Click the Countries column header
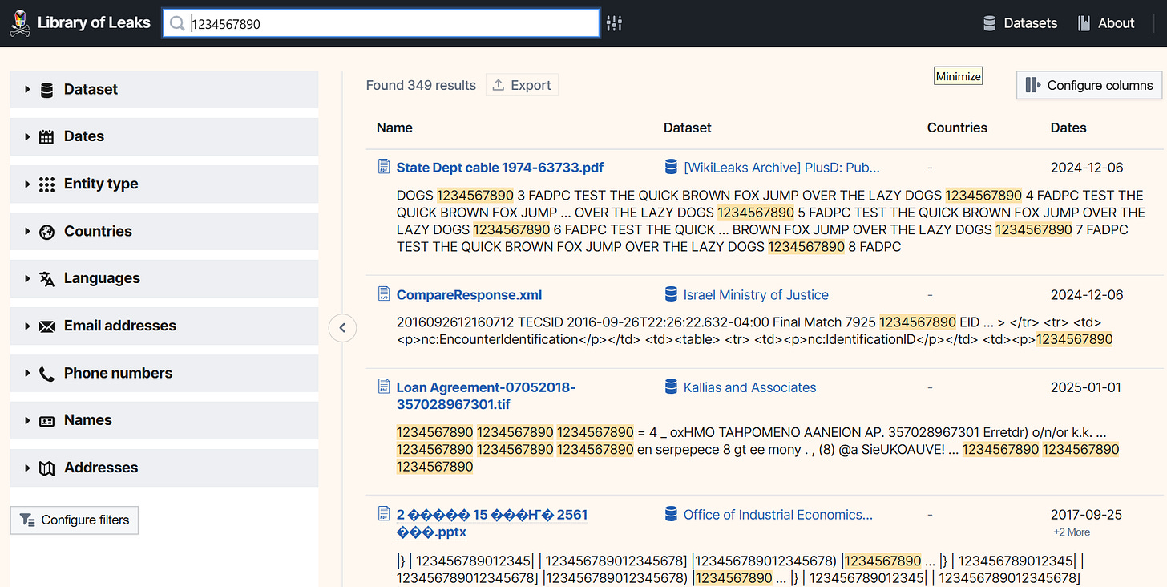The image size is (1167, 587). tap(957, 128)
